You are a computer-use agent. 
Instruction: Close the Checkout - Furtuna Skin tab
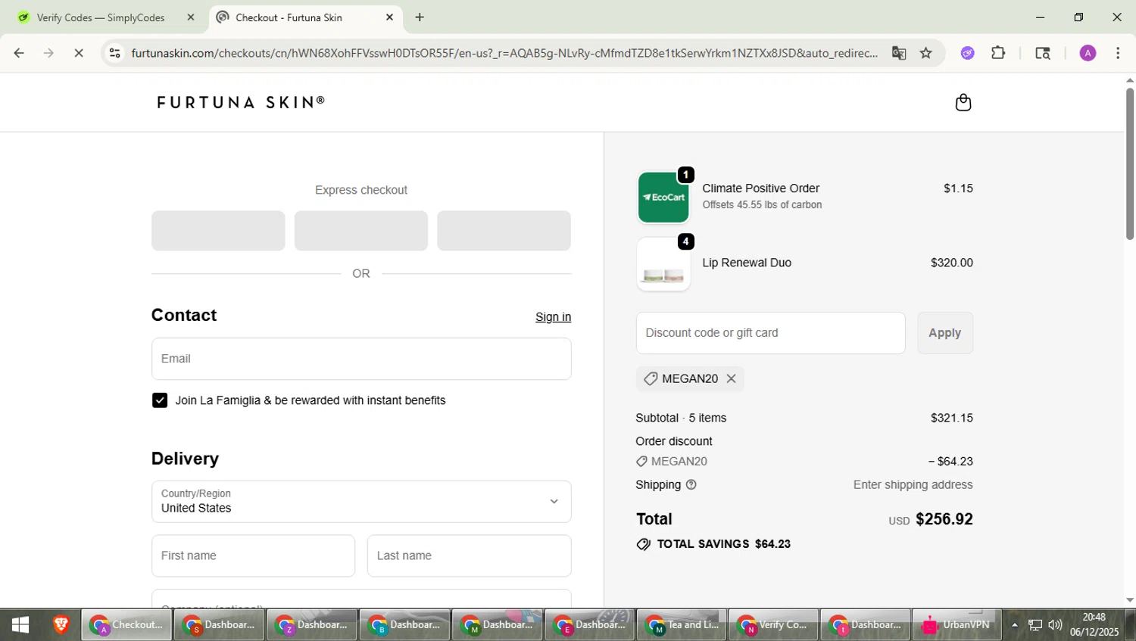point(390,17)
